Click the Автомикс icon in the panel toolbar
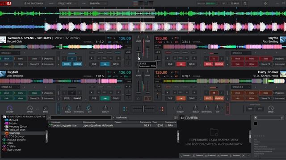The height and width of the screenshot is (160, 286). pyautogui.click(x=219, y=156)
